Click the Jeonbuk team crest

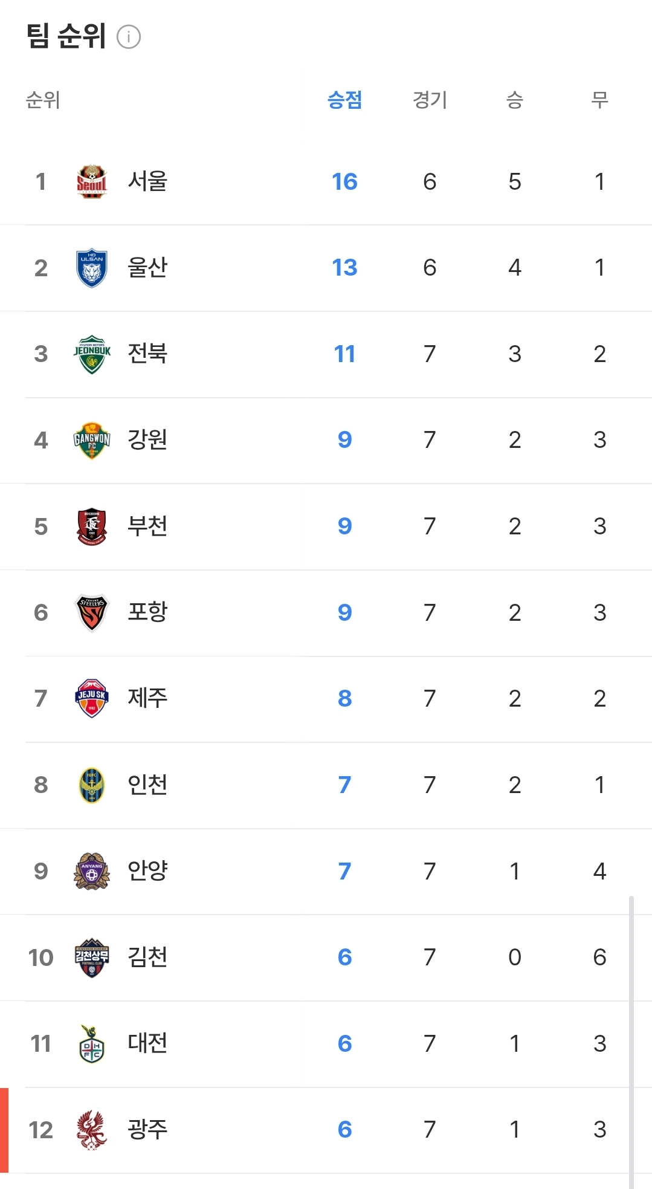[92, 354]
